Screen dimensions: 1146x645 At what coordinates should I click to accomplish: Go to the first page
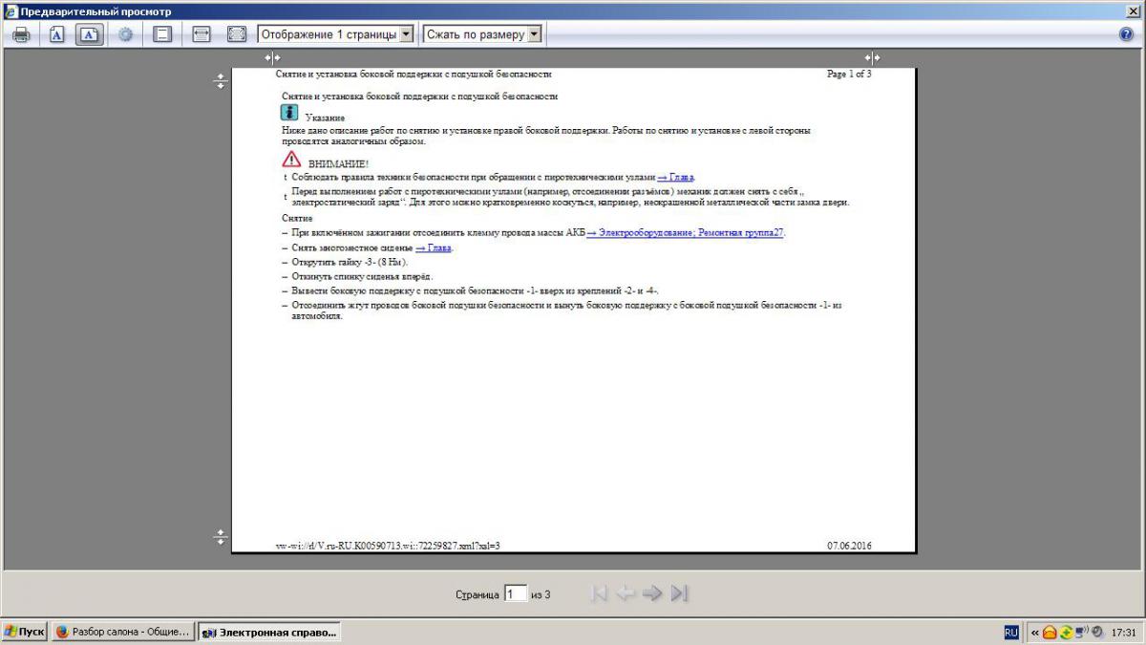click(x=599, y=593)
